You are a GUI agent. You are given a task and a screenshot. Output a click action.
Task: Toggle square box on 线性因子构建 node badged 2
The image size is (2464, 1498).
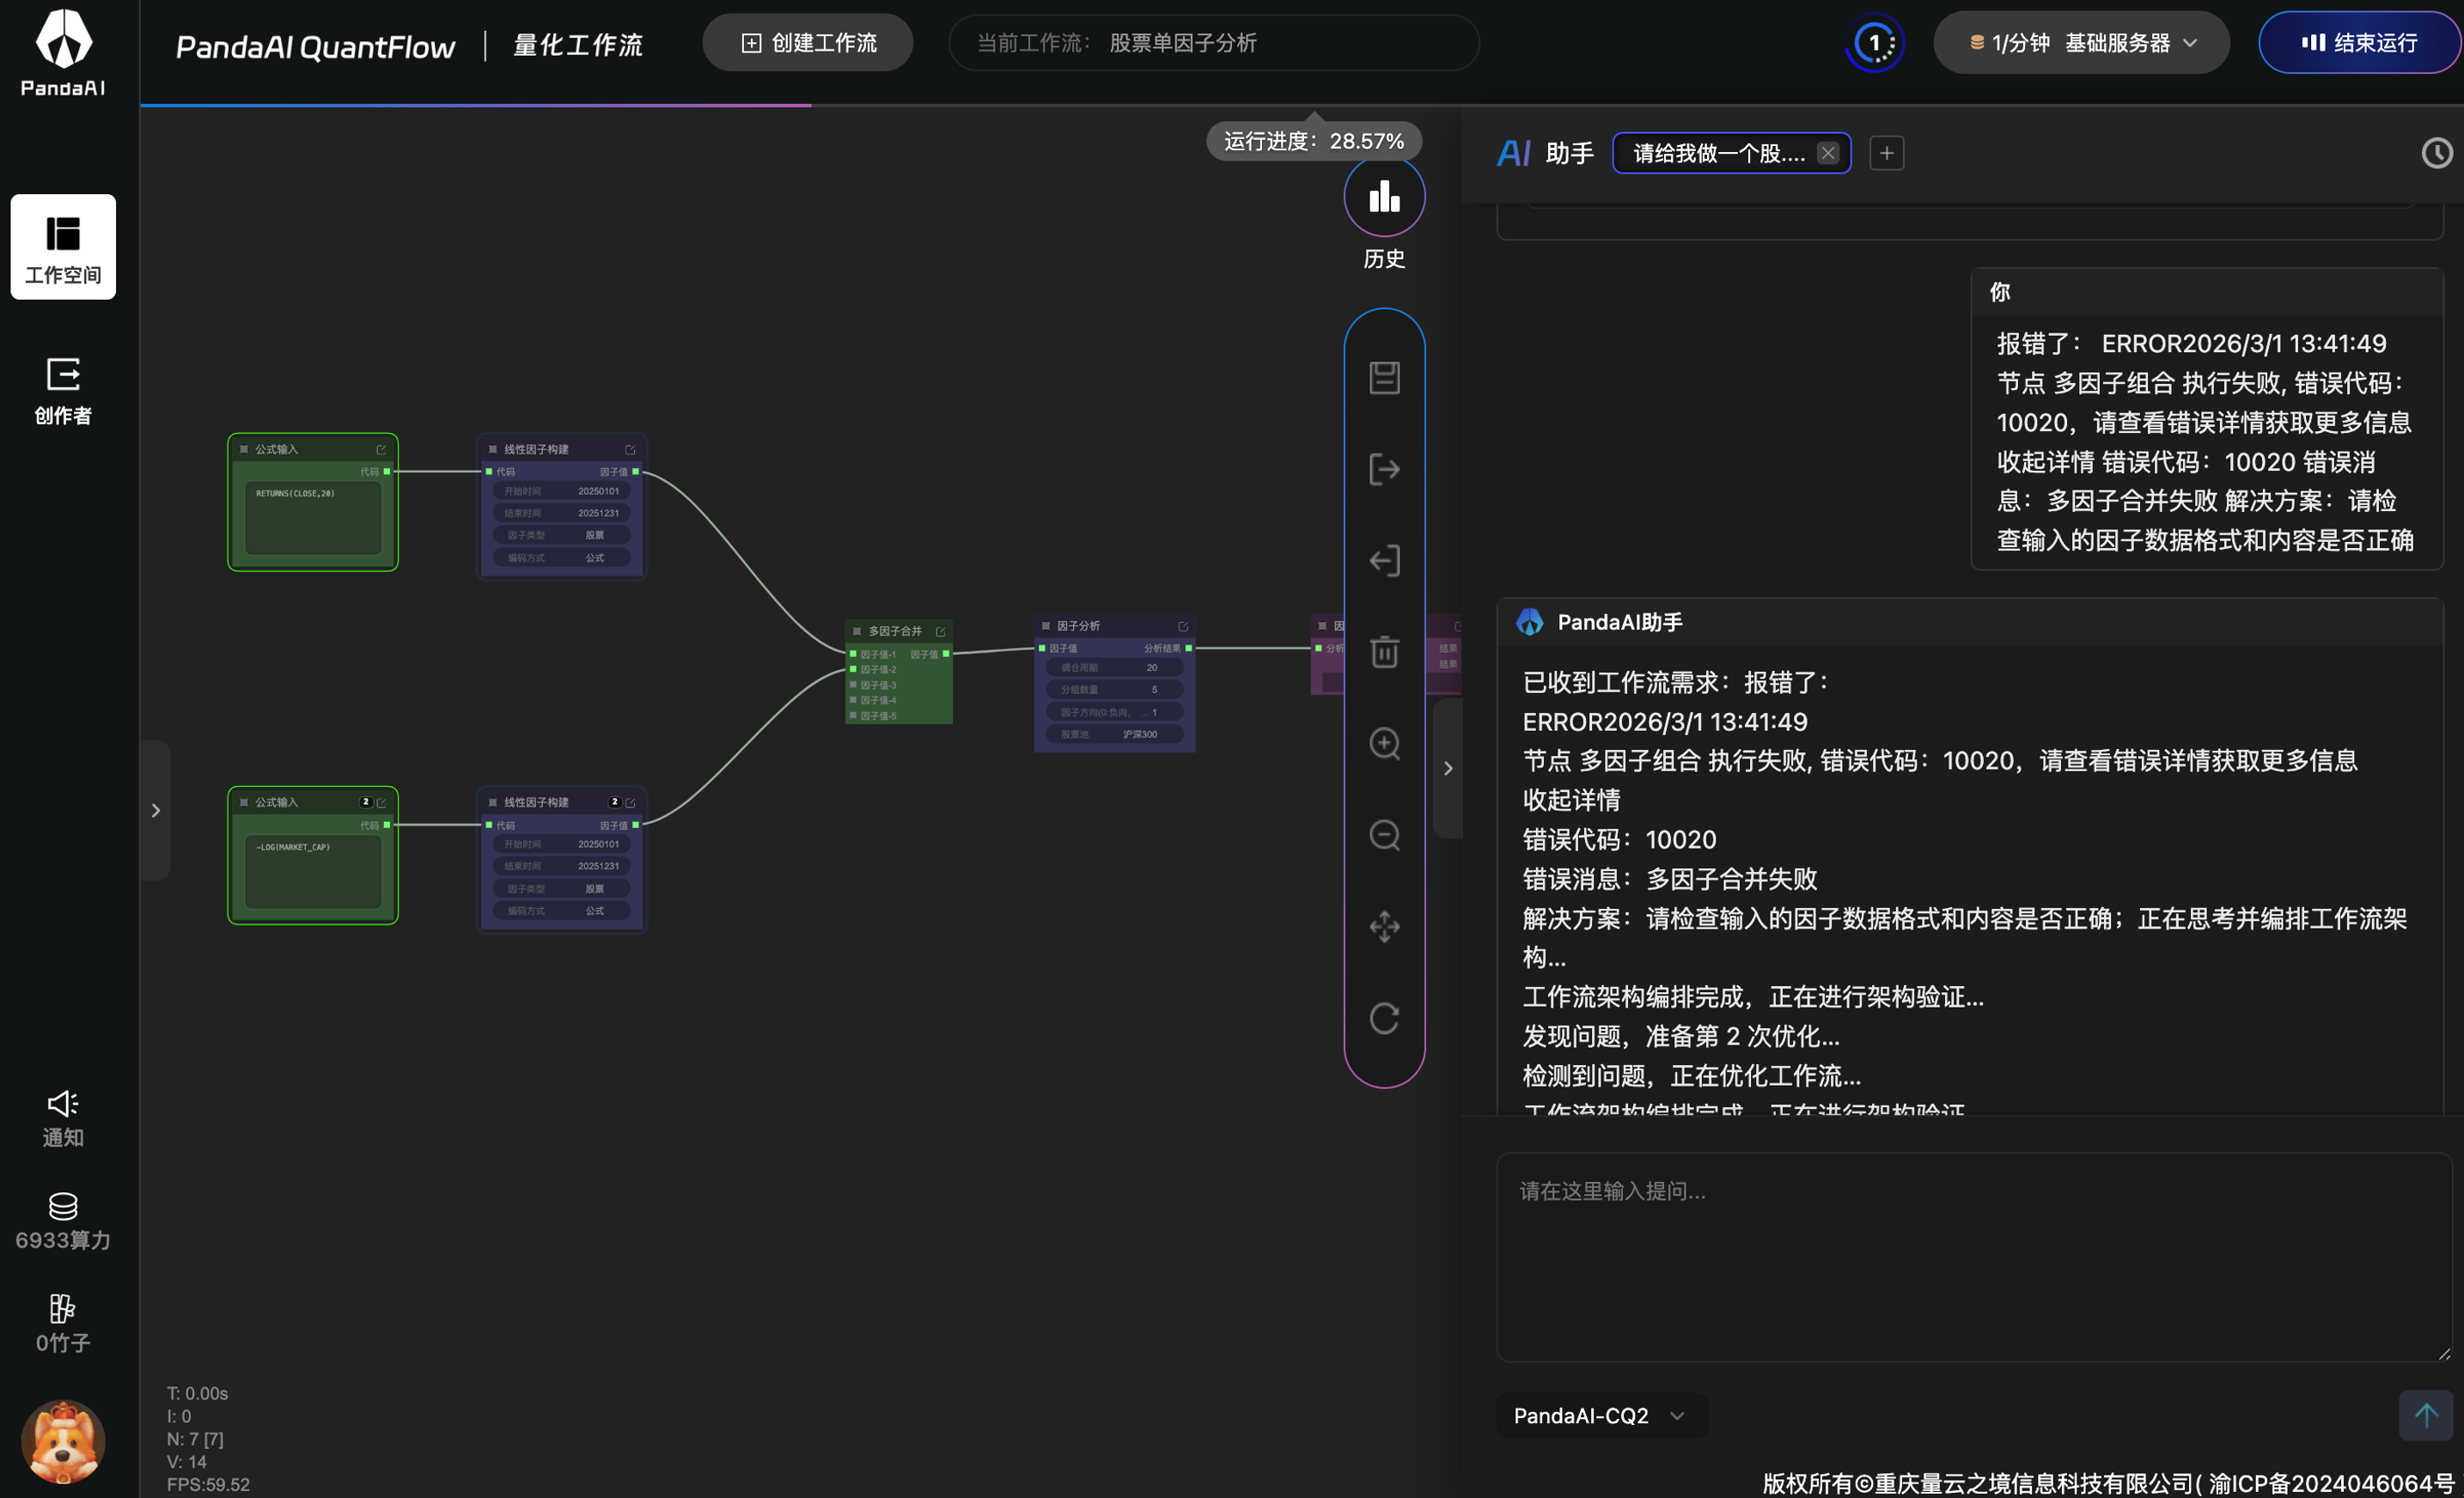coord(493,802)
